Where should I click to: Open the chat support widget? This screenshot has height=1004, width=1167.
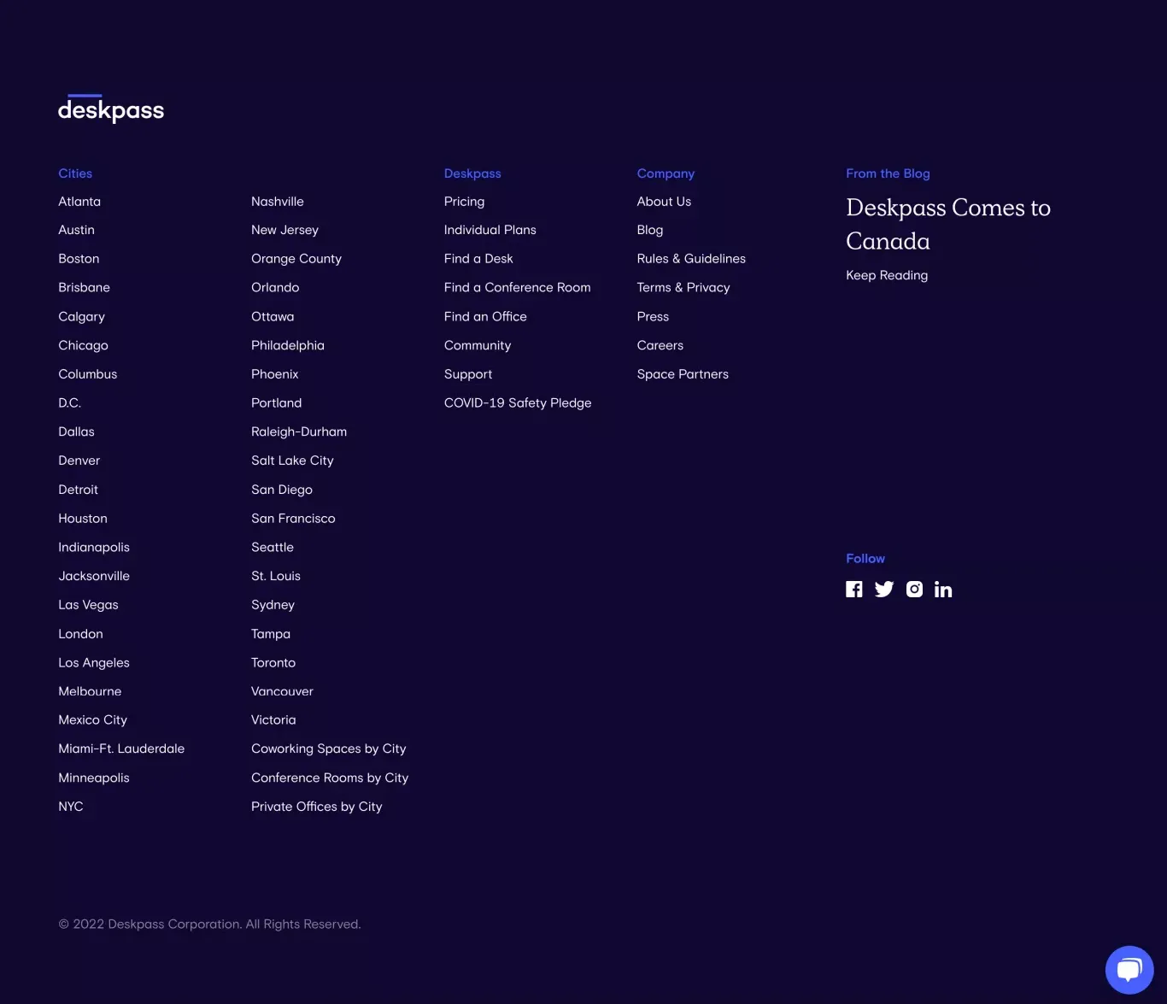1129,970
